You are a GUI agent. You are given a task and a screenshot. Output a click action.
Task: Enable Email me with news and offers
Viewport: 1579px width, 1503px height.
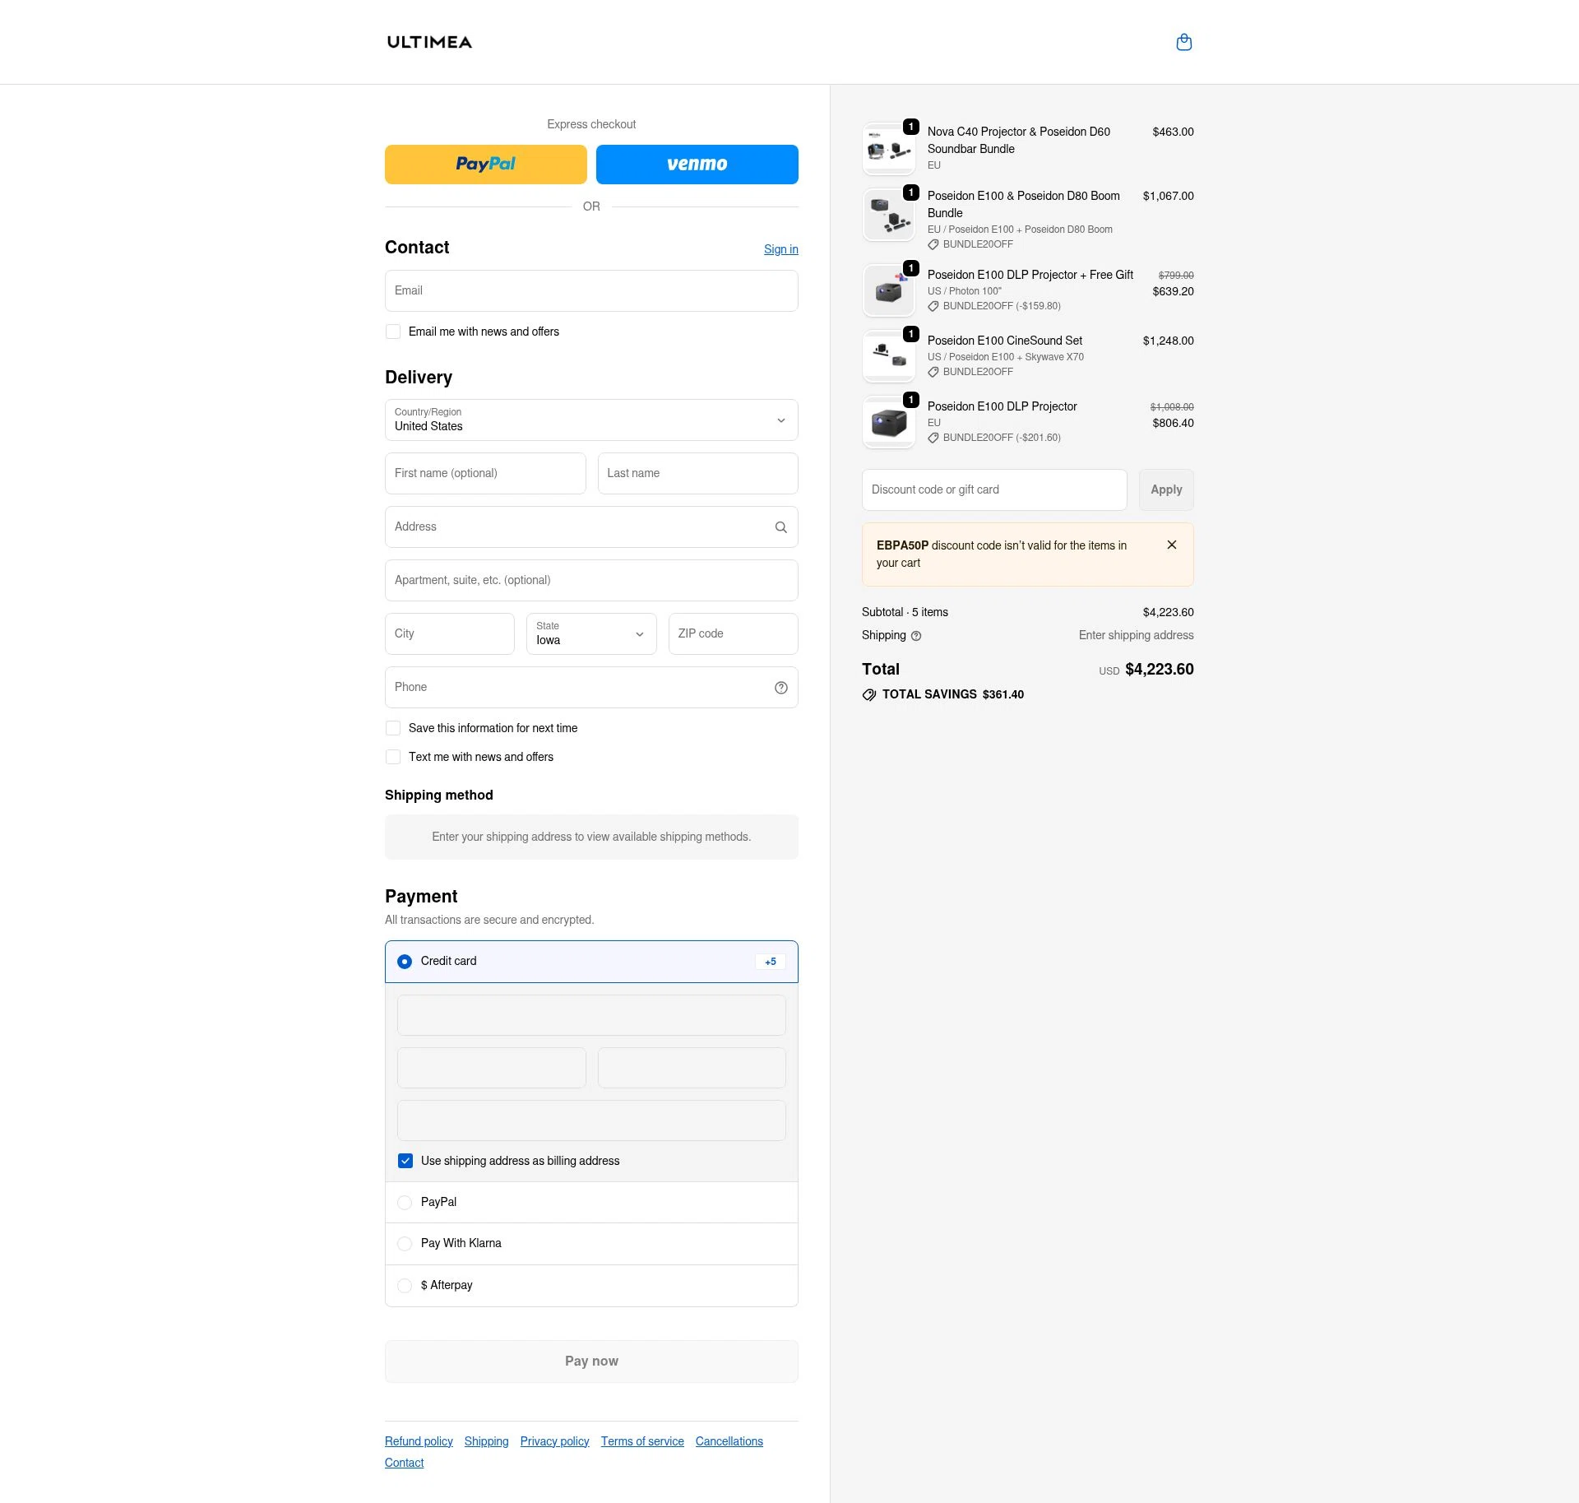[393, 331]
